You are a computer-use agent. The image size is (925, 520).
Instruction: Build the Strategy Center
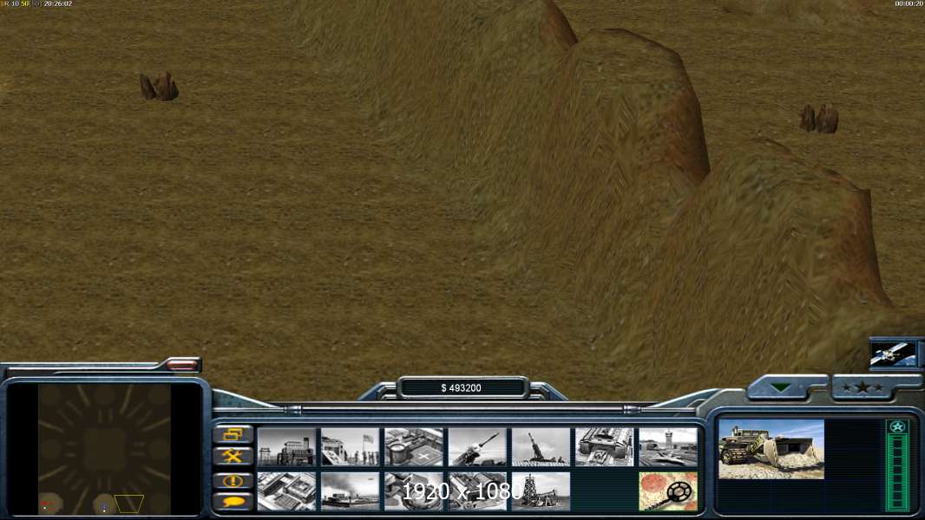pyautogui.click(x=286, y=491)
